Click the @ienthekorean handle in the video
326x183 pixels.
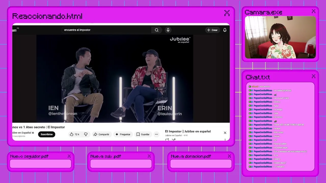(x=63, y=114)
